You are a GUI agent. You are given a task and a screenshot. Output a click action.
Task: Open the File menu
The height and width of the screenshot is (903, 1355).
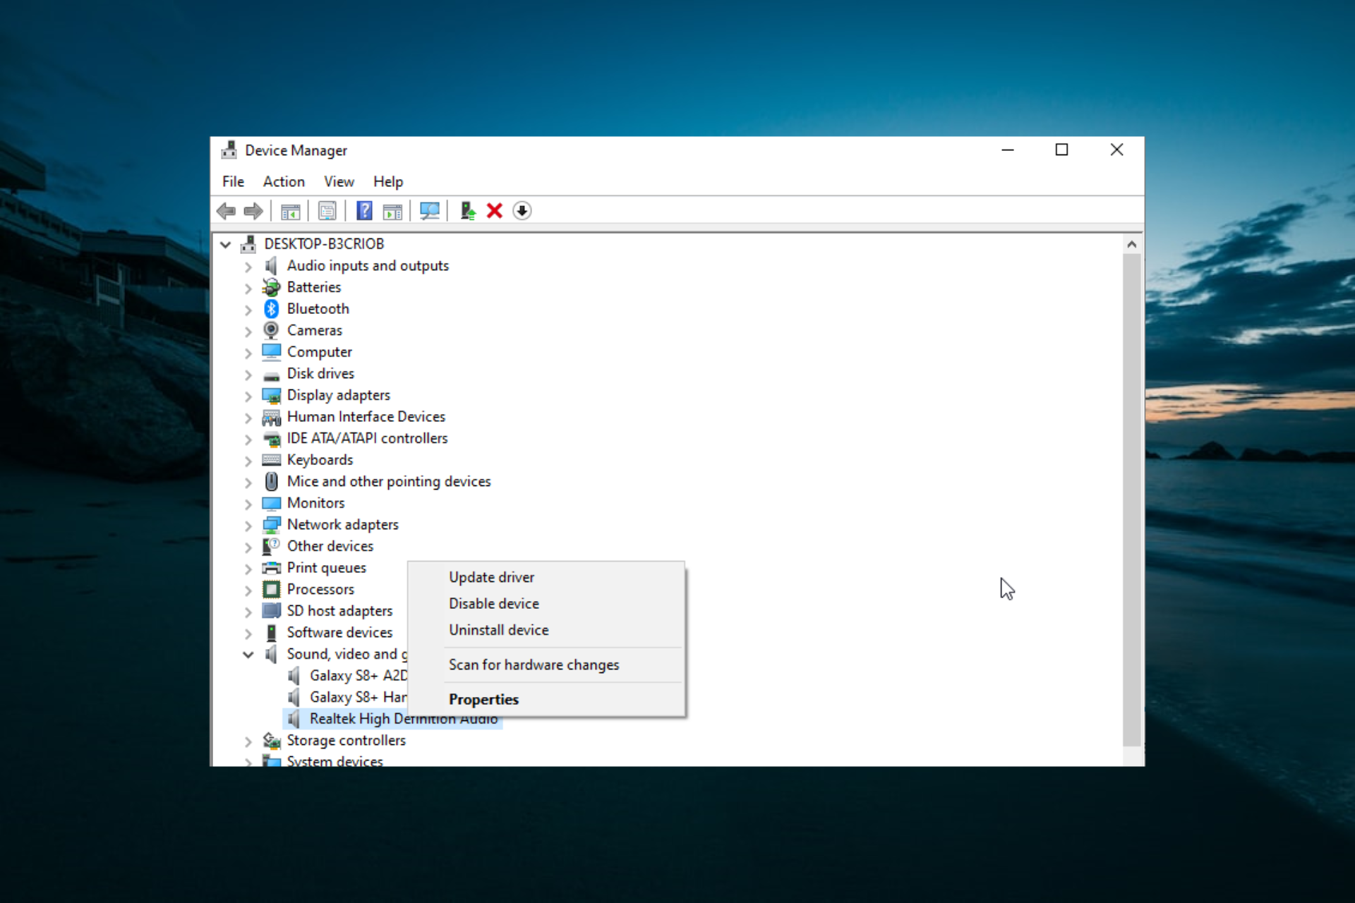233,181
